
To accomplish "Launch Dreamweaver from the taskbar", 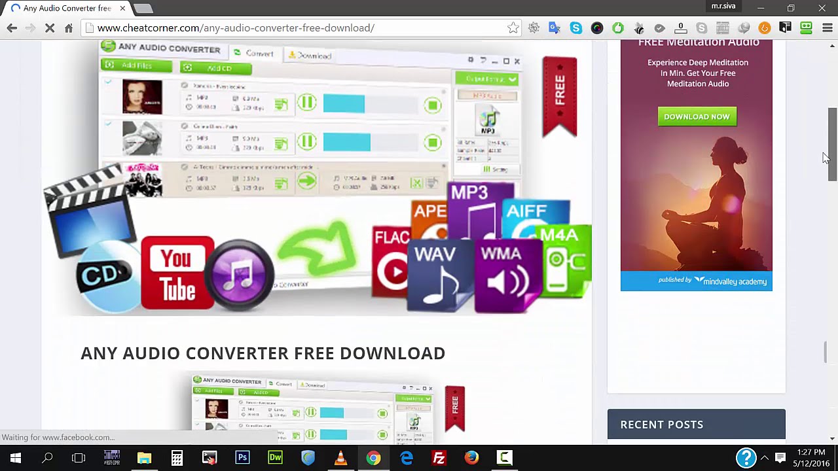I will pyautogui.click(x=275, y=458).
